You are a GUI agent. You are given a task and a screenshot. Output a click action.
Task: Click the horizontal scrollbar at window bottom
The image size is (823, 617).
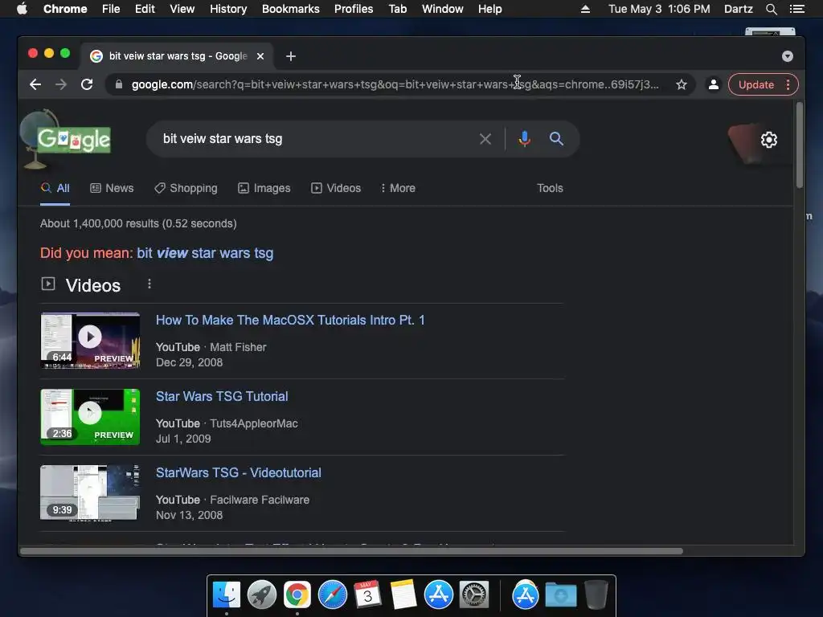point(352,551)
